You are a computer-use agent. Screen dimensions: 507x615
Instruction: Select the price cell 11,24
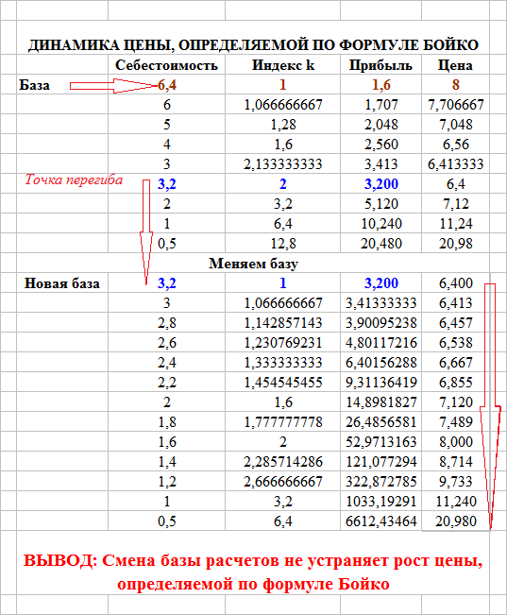[x=455, y=223]
